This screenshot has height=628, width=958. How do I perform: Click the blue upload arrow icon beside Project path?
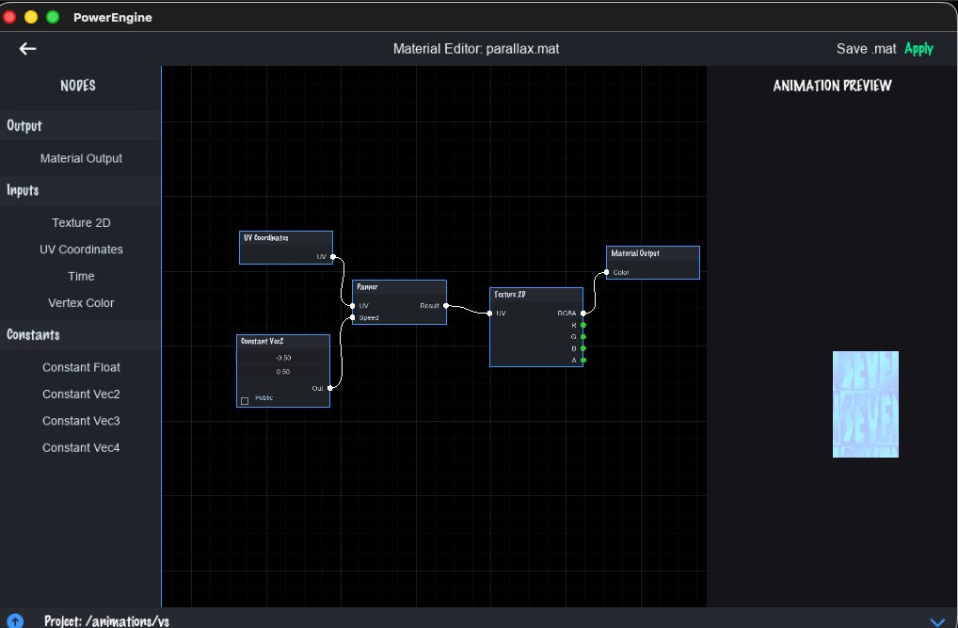[x=15, y=621]
